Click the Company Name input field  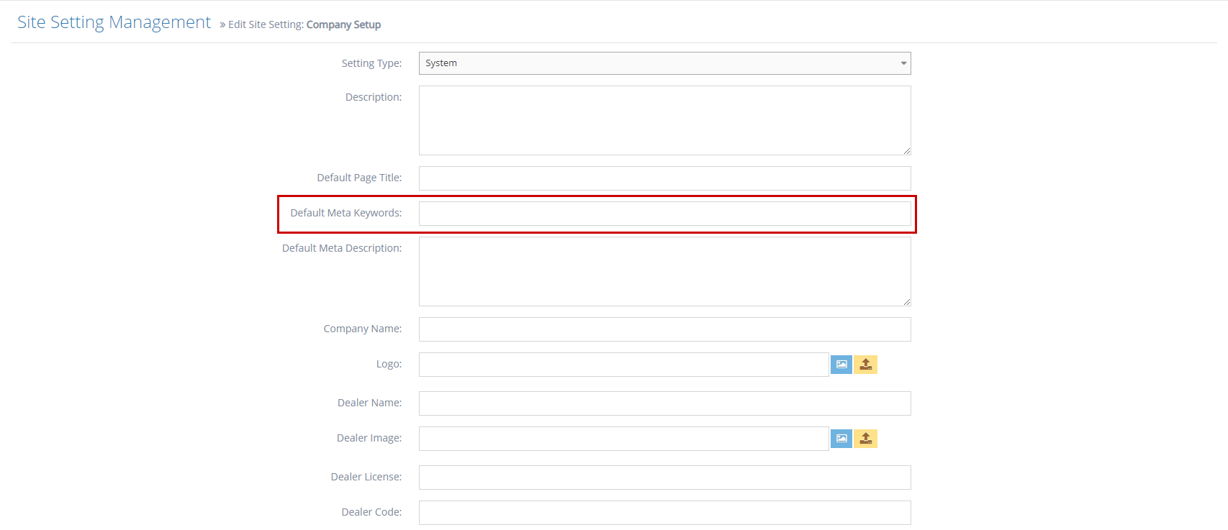664,329
